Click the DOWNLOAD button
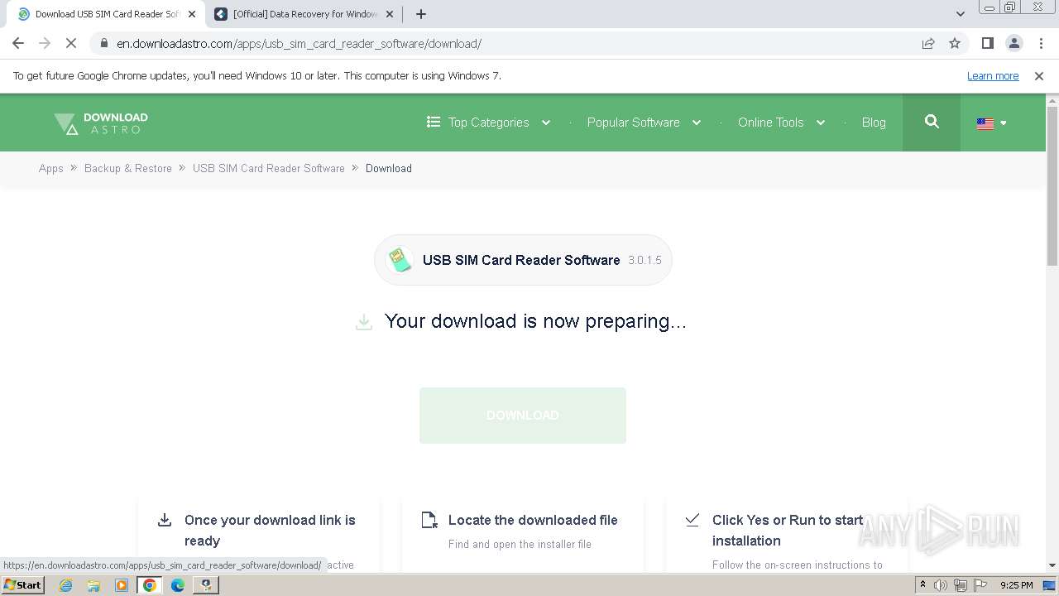The width and height of the screenshot is (1059, 596). coord(523,416)
